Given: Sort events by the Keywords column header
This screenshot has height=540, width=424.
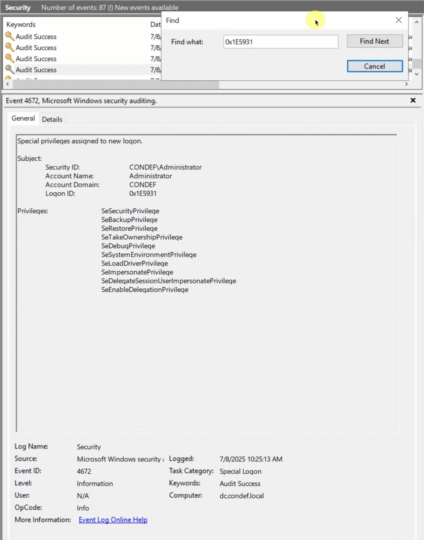Looking at the screenshot, I should click(x=21, y=24).
